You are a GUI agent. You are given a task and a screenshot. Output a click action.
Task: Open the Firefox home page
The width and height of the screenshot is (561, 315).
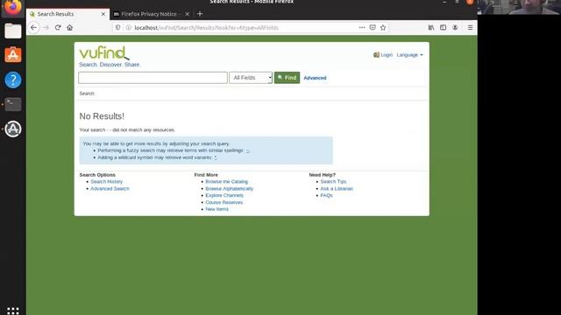click(x=70, y=27)
